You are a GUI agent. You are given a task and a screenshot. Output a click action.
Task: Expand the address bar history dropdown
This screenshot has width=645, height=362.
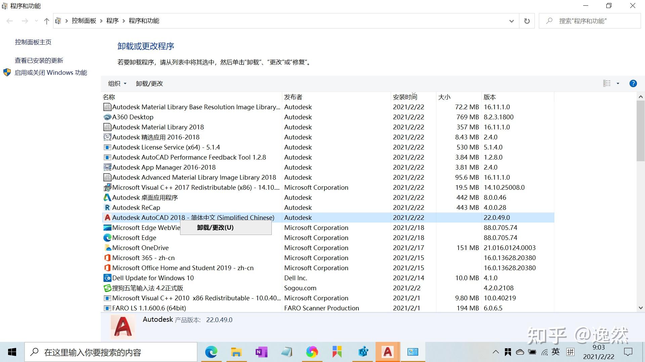[x=511, y=21]
